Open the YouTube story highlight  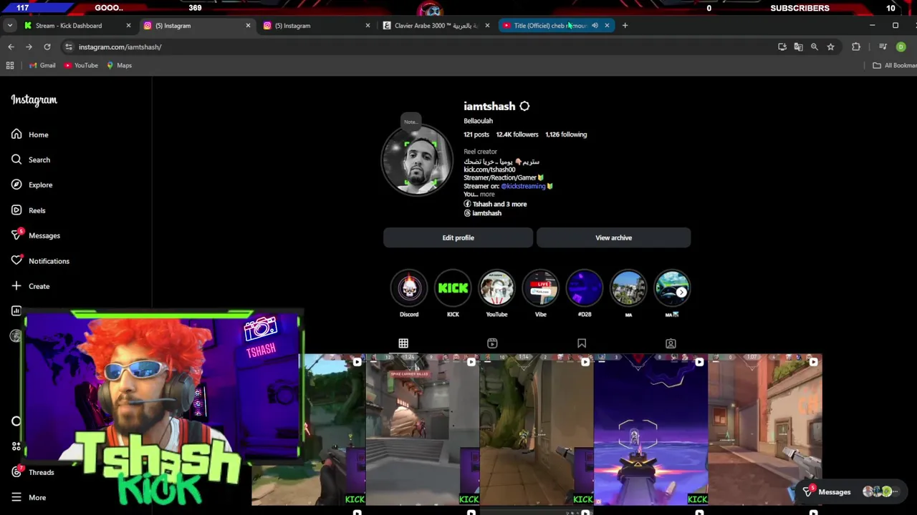496,288
